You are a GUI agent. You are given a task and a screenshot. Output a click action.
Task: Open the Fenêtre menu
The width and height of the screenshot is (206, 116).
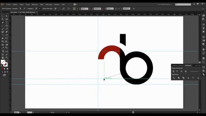57,5
